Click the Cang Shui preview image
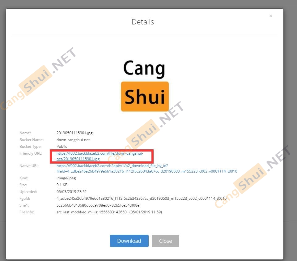 point(145,85)
